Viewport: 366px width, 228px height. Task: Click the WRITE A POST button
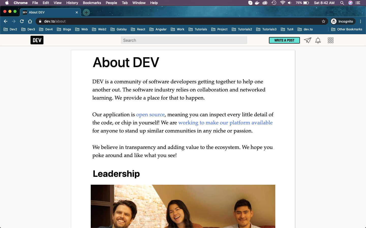[x=284, y=40]
